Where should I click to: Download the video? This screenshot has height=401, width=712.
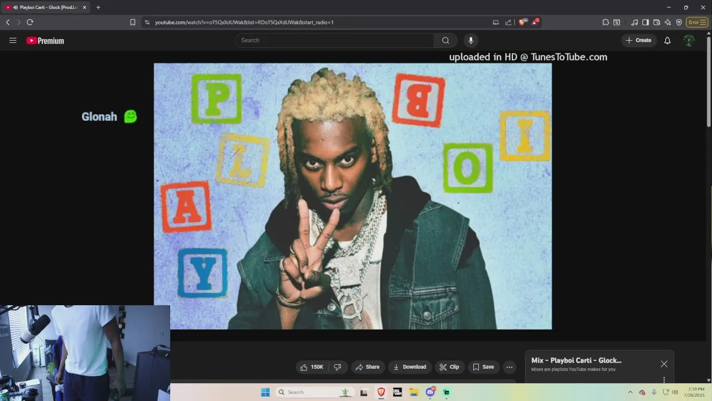coord(409,367)
